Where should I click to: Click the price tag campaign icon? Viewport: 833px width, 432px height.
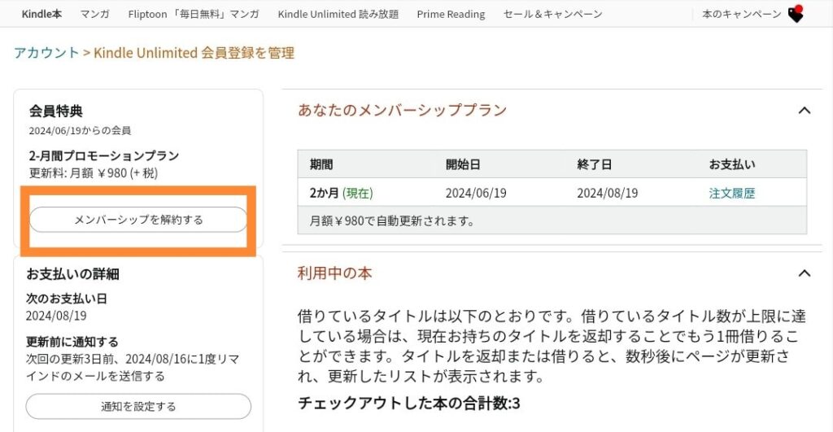(x=796, y=14)
